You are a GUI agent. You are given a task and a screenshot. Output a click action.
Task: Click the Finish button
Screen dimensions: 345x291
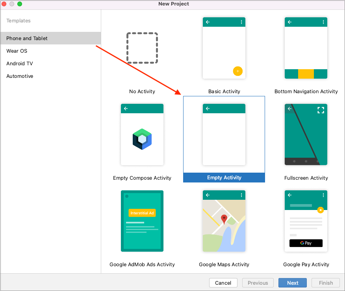326,283
